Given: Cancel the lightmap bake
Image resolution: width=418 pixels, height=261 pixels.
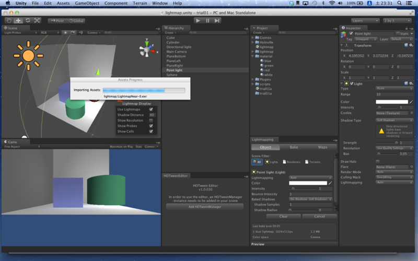Looking at the screenshot, I should coord(319,216).
